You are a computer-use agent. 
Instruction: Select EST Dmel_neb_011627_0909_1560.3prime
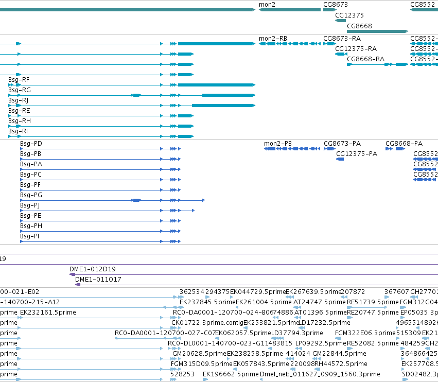pyautogui.click(x=320, y=374)
